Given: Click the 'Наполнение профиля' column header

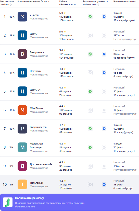Looking at the screenshot, I should pyautogui.click(x=124, y=1).
